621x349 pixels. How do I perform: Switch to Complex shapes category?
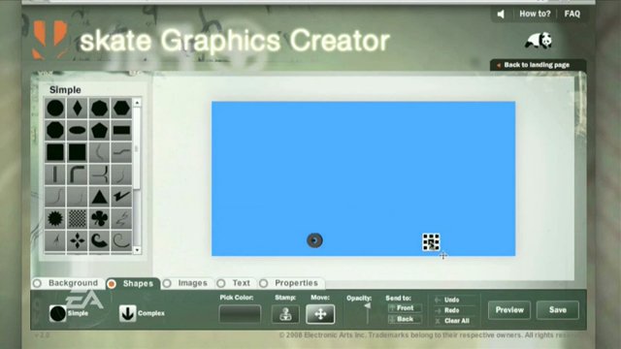point(142,313)
